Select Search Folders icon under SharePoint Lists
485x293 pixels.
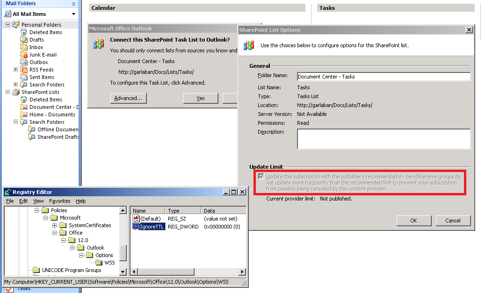tap(24, 122)
